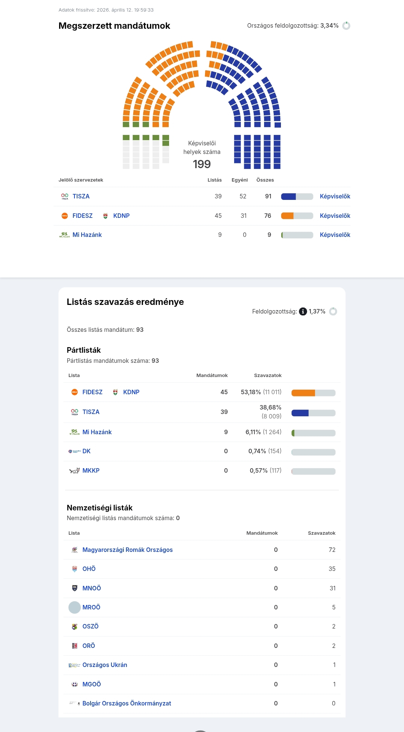Open Bolgár Országos Önkormányzat list
The height and width of the screenshot is (732, 404).
click(x=126, y=703)
